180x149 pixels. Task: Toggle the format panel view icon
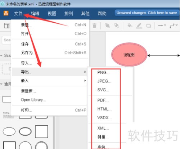[7, 26]
